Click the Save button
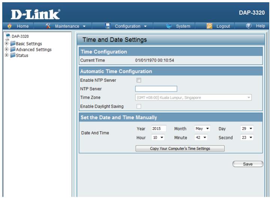Image resolution: width=270 pixels, height=198 pixels. (x=248, y=164)
